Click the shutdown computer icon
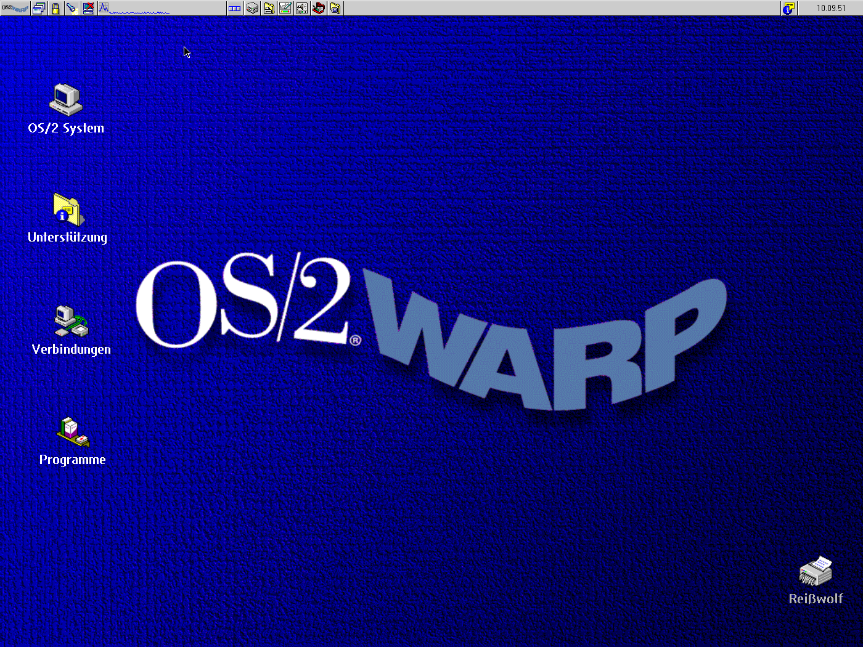 88,8
